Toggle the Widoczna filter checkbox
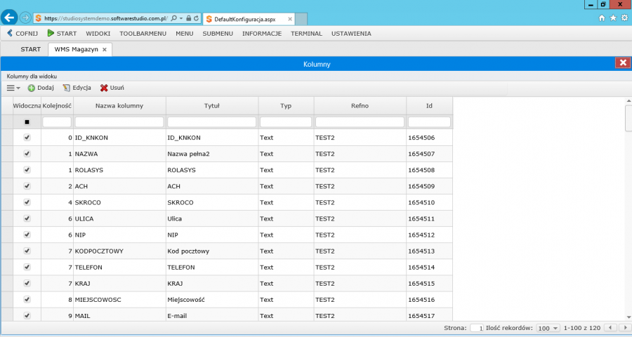 pyautogui.click(x=27, y=121)
